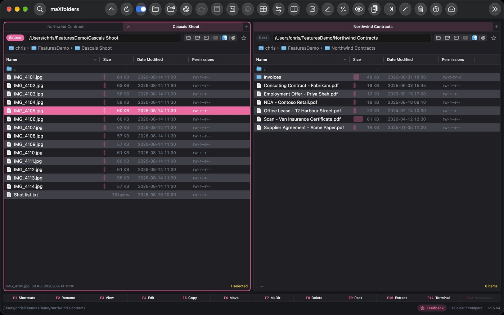Click the move arrow-to-bar icon in toolbar
Screen dimensions: 504x315
(390, 9)
